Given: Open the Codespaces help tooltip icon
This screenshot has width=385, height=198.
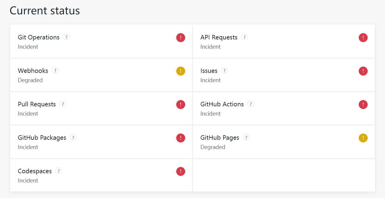Looking at the screenshot, I should pyautogui.click(x=59, y=171).
